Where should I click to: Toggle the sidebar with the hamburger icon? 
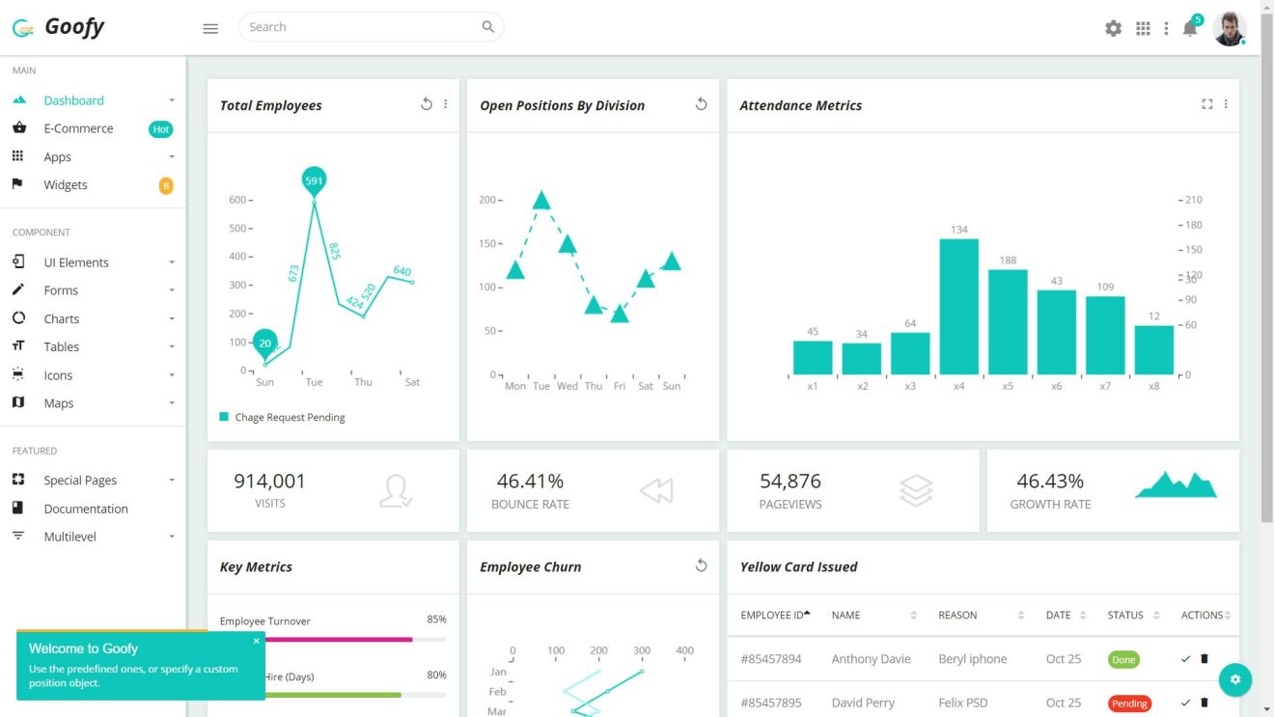pos(210,28)
